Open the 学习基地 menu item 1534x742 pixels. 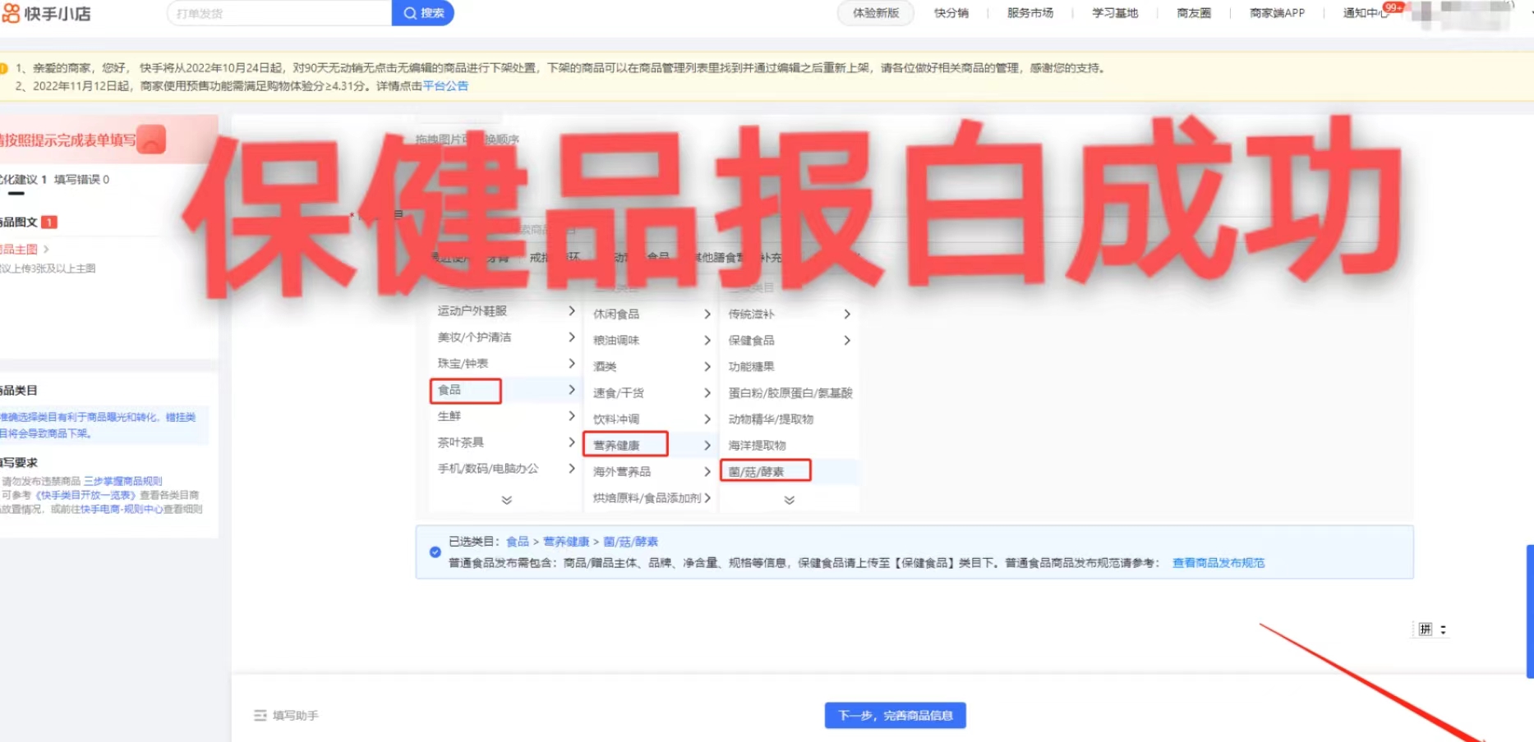pos(1114,12)
